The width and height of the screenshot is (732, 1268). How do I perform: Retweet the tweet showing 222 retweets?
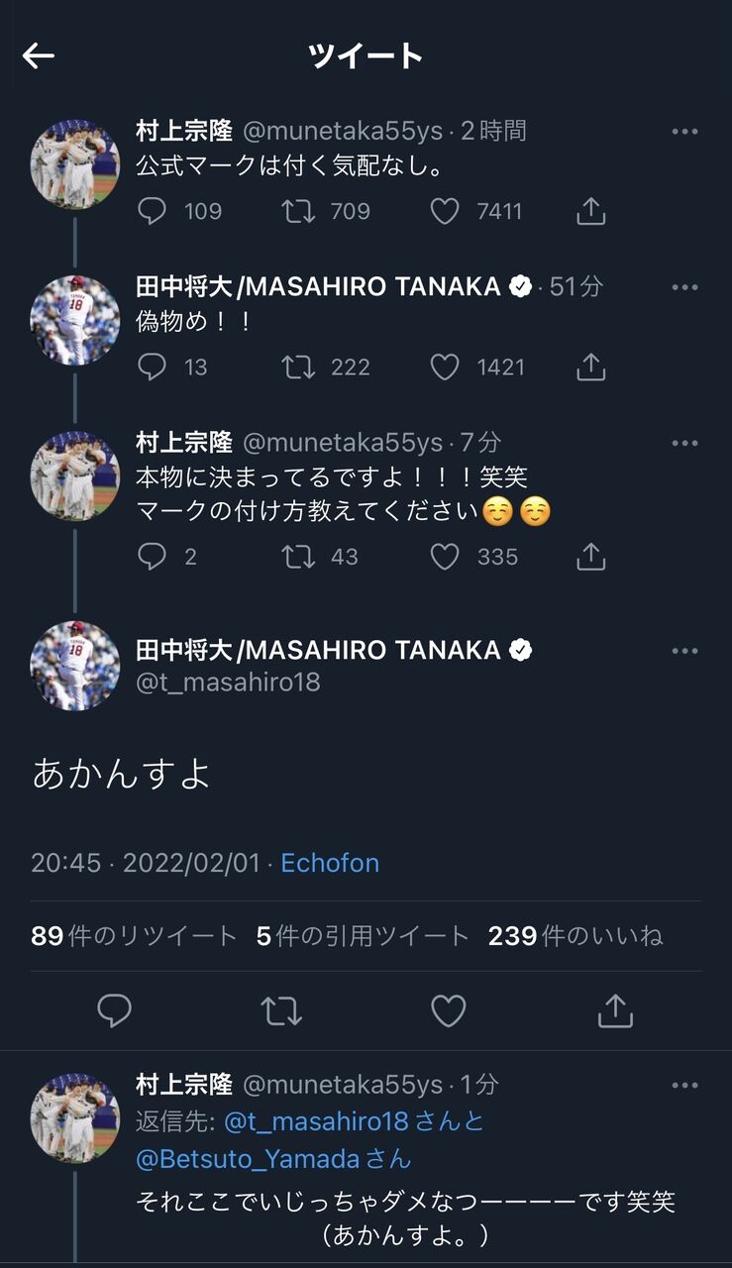[298, 368]
